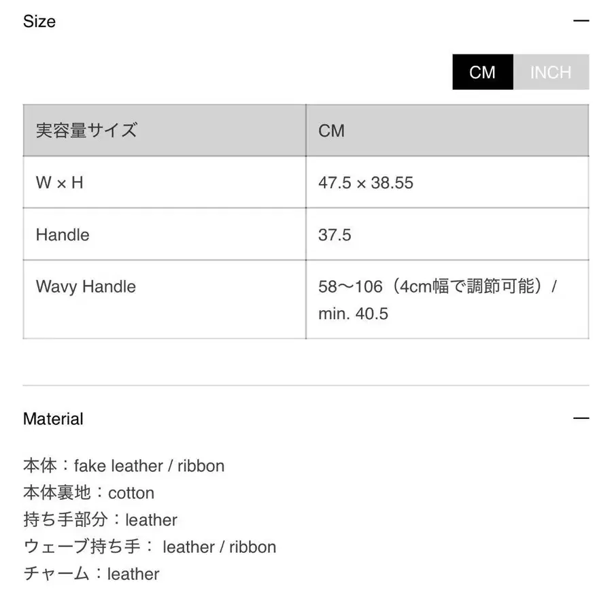The width and height of the screenshot is (612, 612).
Task: Switch size units to the black CM button
Action: [482, 72]
